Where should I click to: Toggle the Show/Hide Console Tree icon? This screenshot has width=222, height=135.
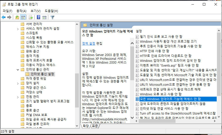(x=23, y=17)
